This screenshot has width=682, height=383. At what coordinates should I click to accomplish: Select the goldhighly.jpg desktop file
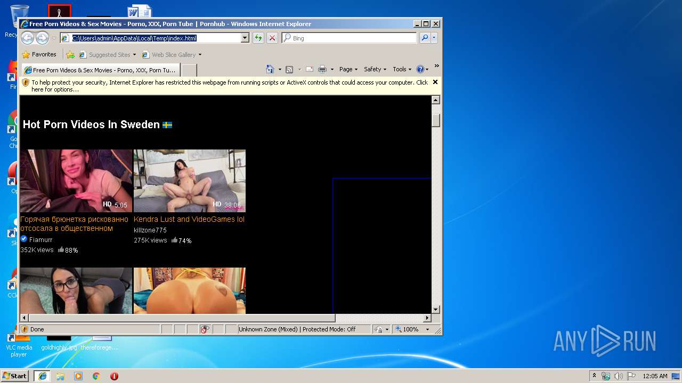coord(59,343)
